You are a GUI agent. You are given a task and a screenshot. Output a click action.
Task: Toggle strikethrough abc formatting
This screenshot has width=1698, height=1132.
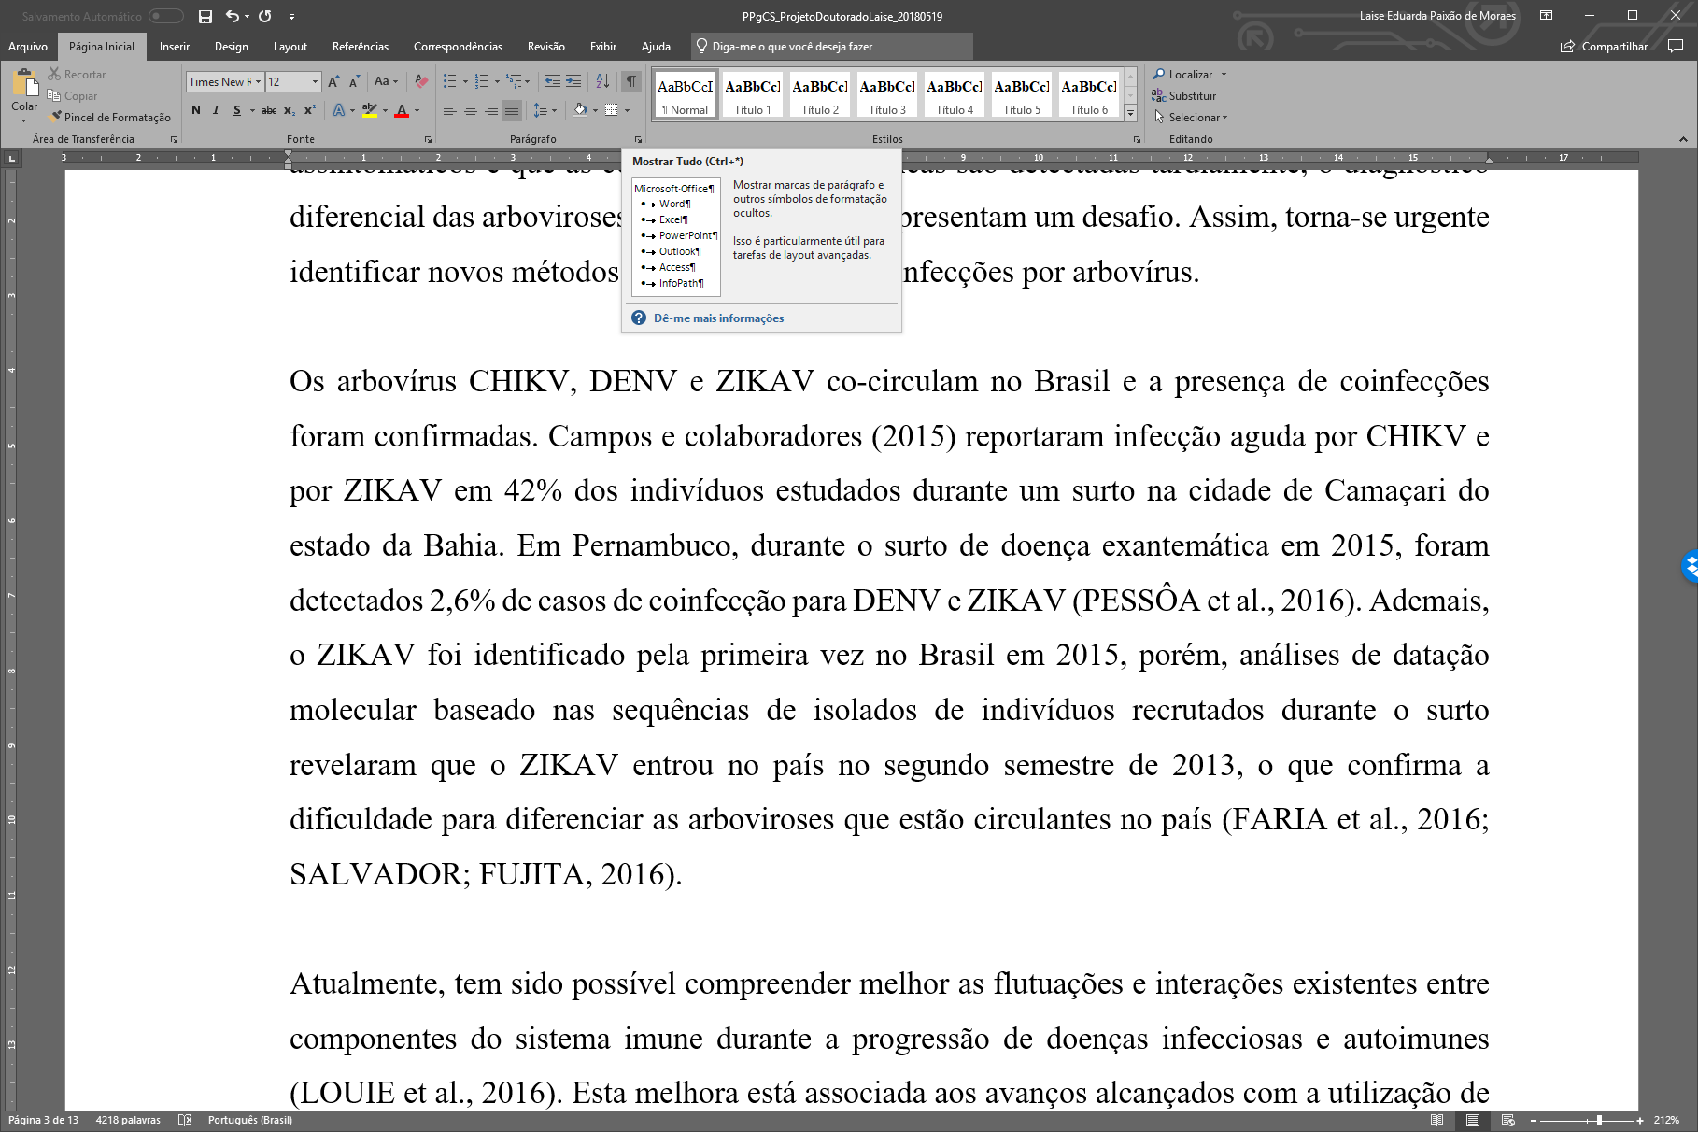pyautogui.click(x=269, y=110)
